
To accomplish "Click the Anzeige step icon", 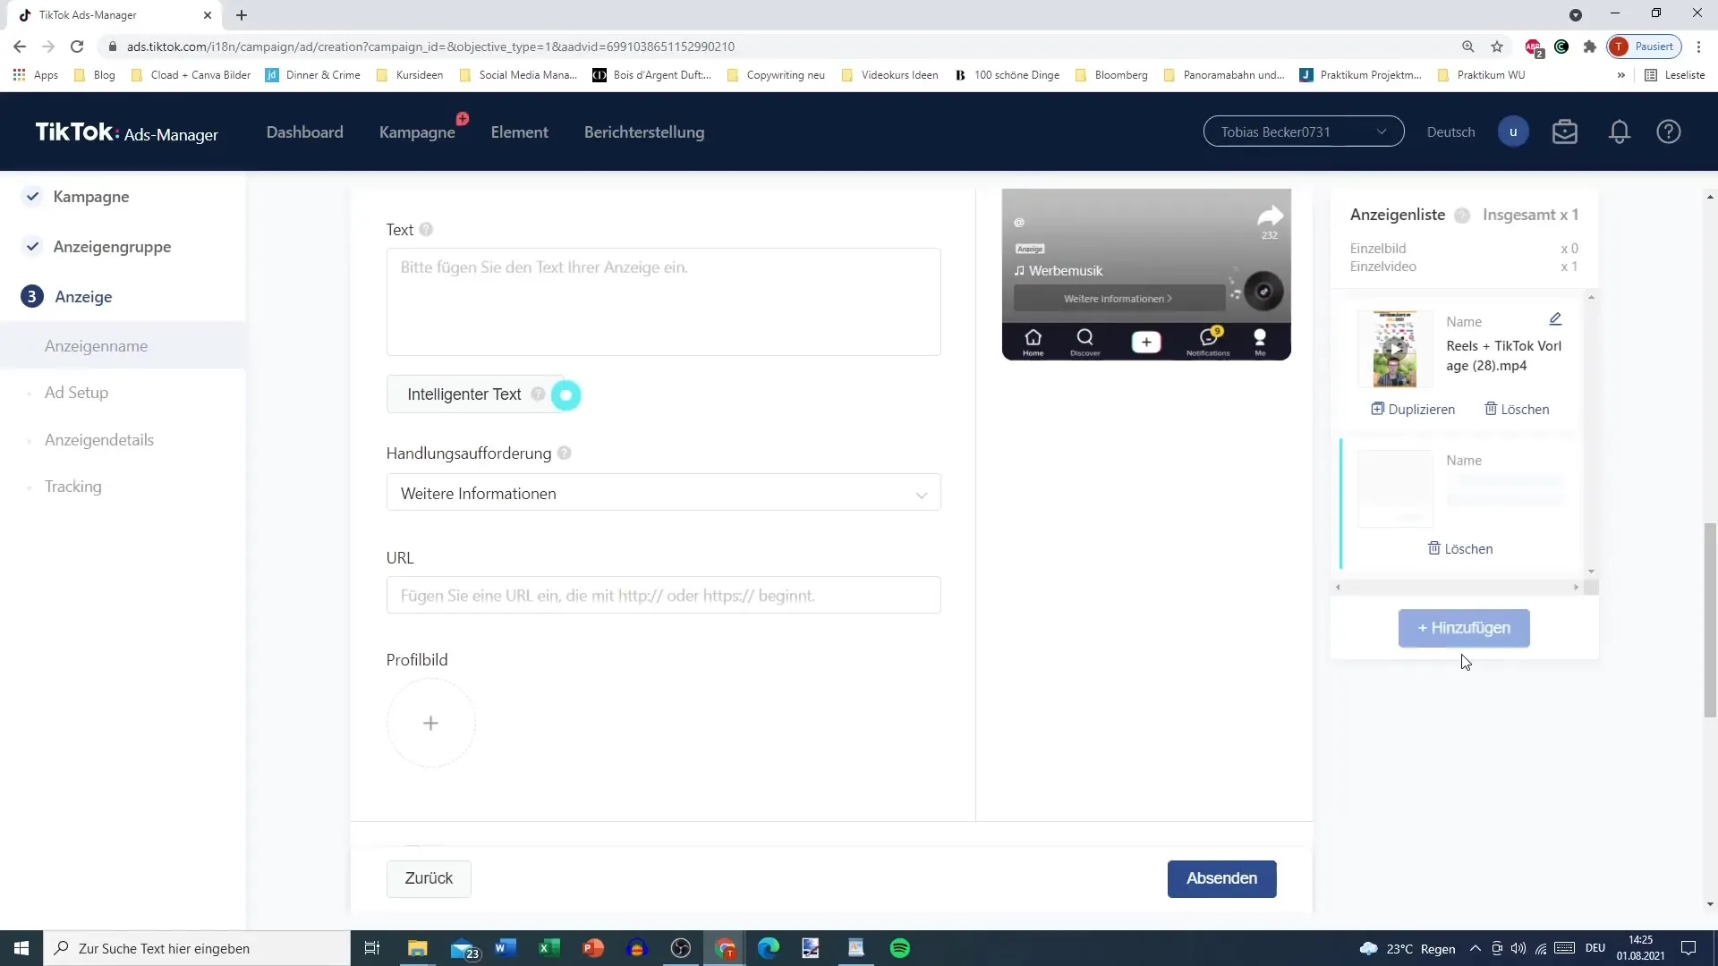I will [30, 296].
